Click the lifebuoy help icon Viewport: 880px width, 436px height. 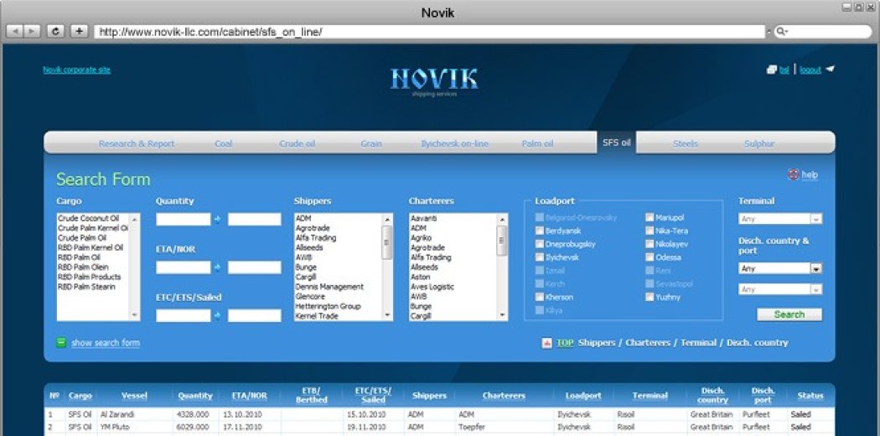[x=793, y=174]
